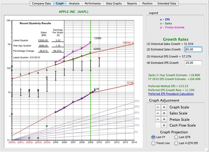Click the APPLE INC (AAPL) chart title
The height and width of the screenshot is (152, 209).
[74, 12]
